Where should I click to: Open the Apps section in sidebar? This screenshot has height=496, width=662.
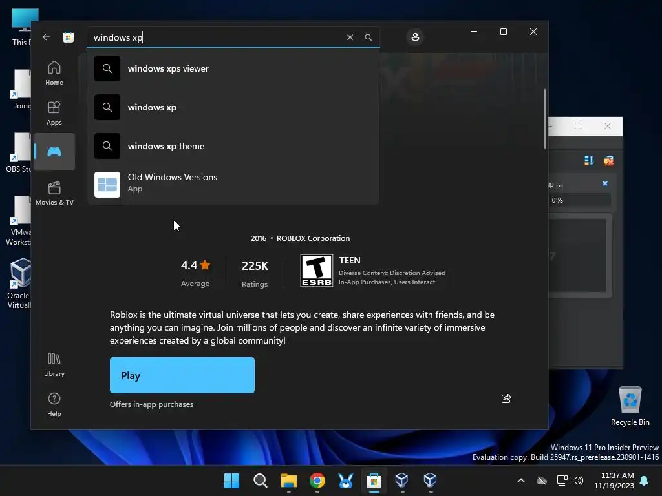pos(54,113)
